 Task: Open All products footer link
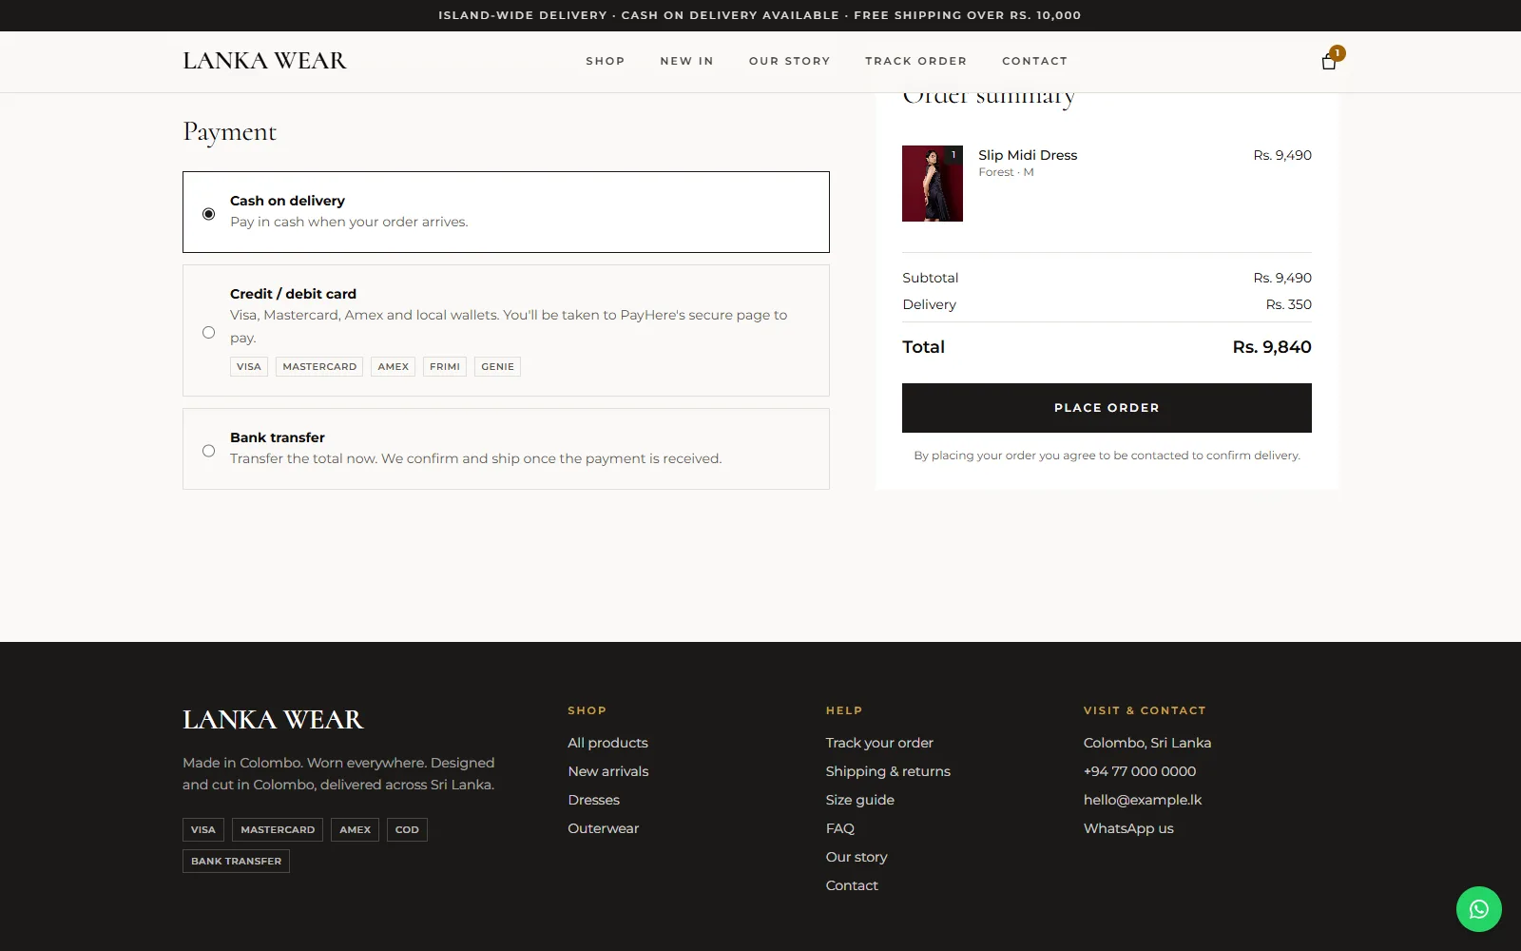607,743
